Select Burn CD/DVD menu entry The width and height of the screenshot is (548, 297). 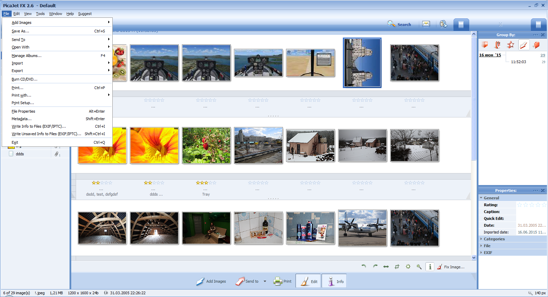point(24,79)
